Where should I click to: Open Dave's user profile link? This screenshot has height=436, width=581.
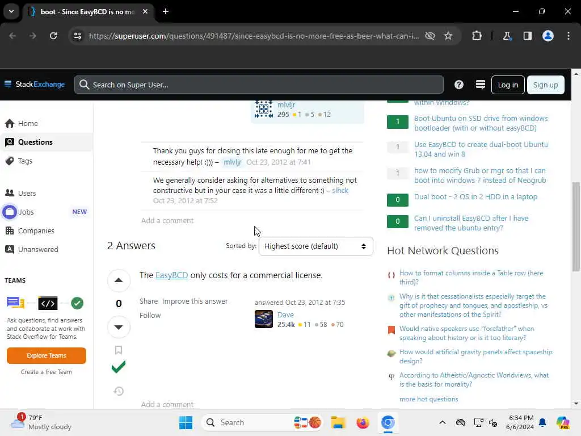point(285,315)
